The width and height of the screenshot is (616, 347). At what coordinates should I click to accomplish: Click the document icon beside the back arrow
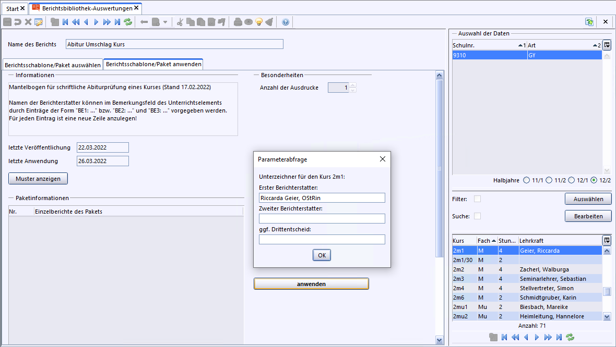156,22
